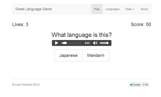
Task: Mute the audio with speaker icon
Action: tap(95, 43)
